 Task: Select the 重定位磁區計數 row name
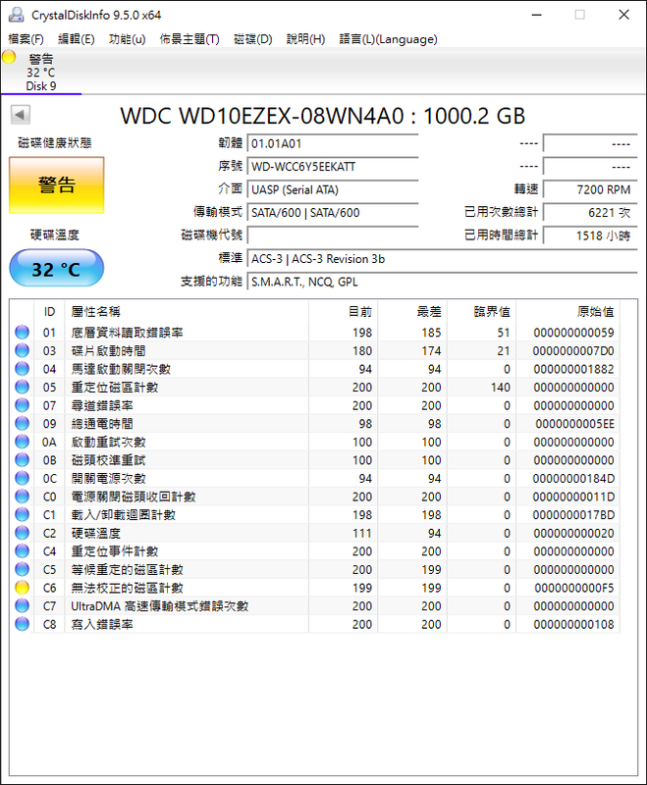[115, 387]
